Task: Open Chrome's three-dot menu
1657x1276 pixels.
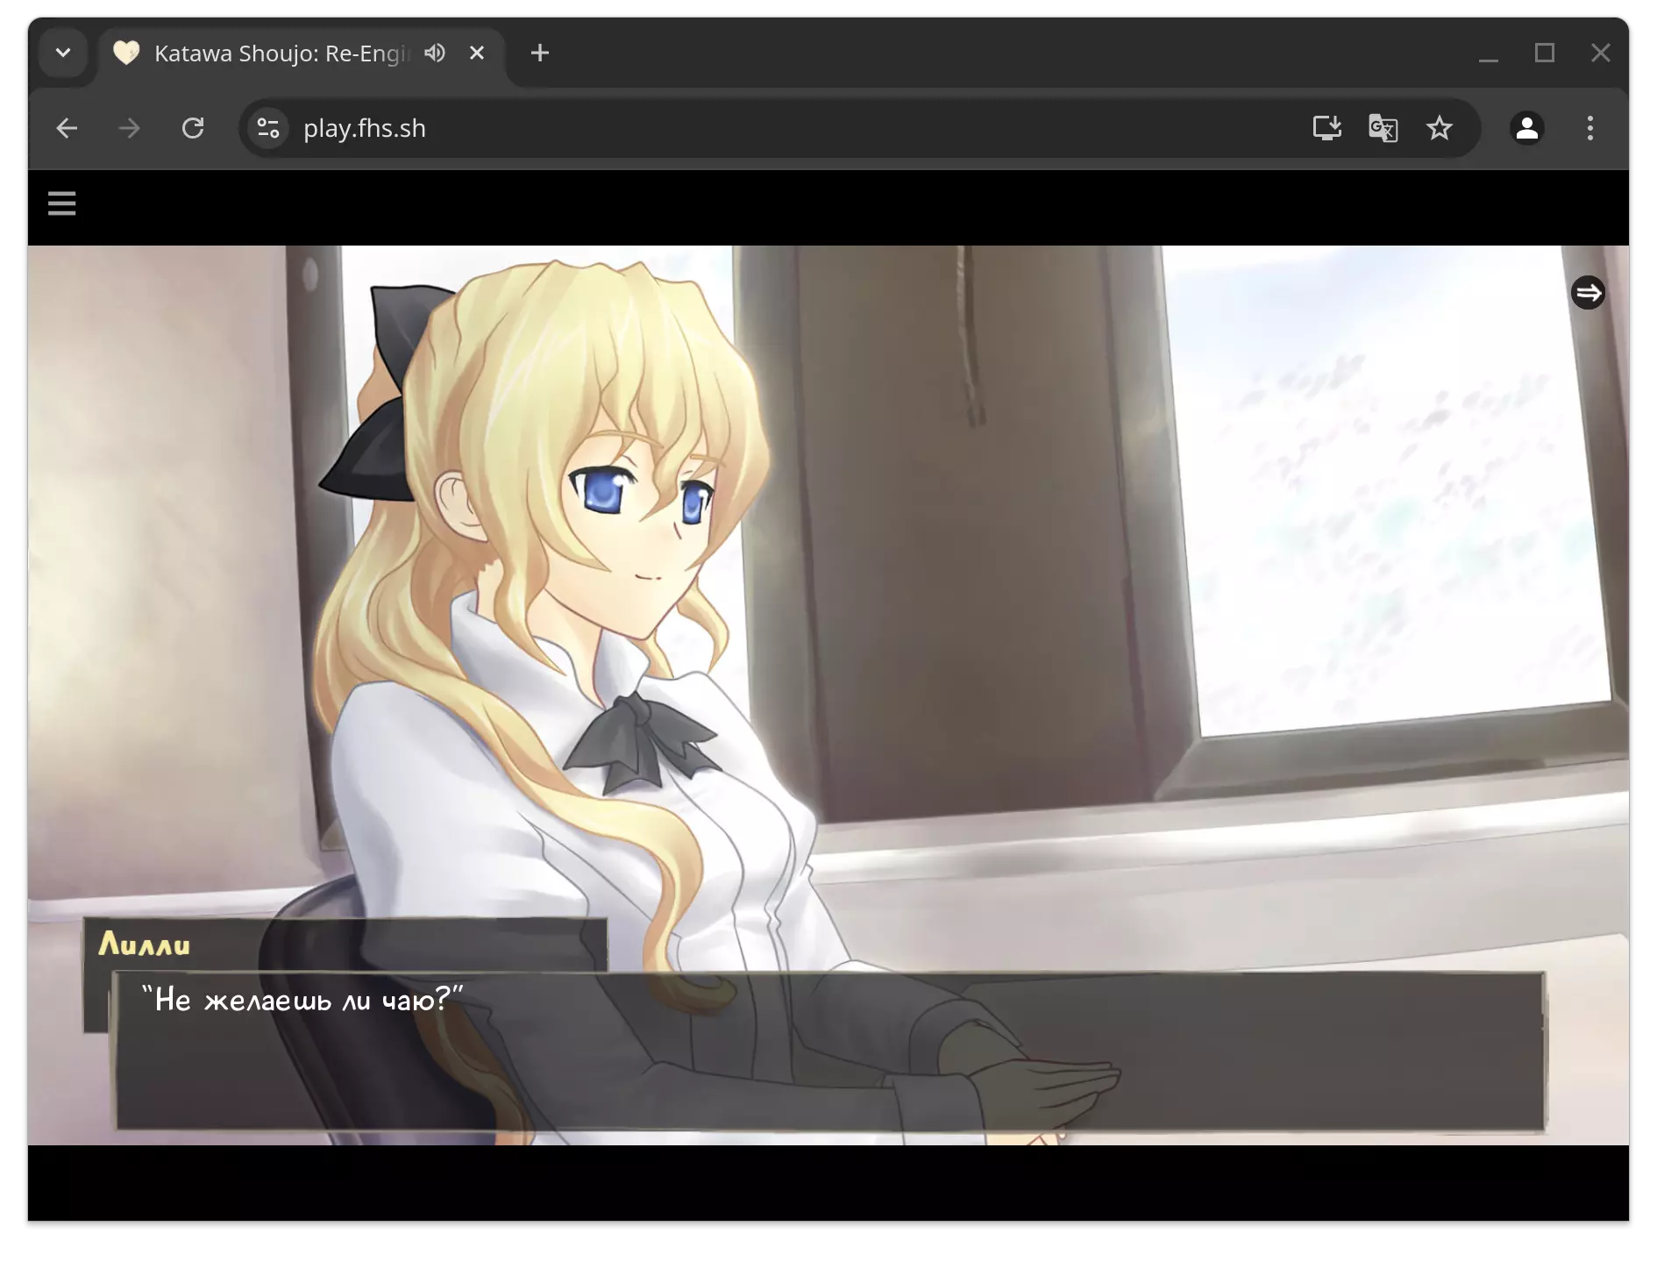Action: coord(1590,129)
